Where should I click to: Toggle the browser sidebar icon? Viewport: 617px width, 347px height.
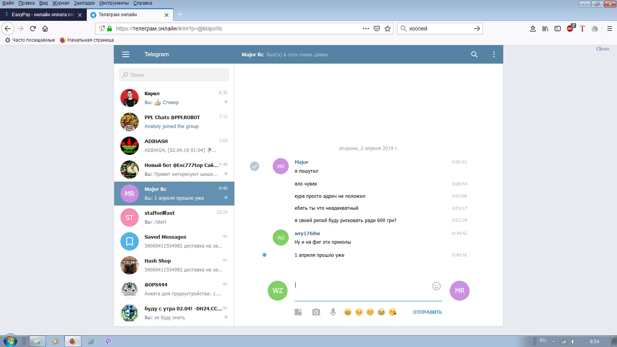[558, 29]
